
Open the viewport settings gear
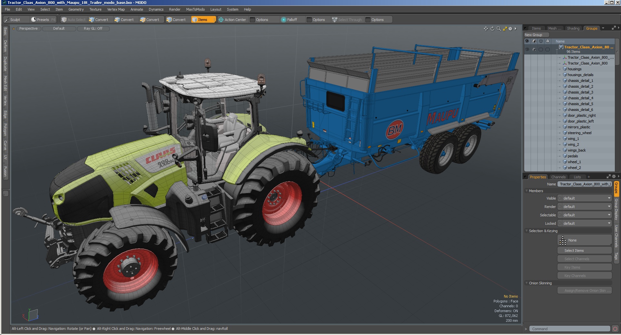tap(510, 29)
